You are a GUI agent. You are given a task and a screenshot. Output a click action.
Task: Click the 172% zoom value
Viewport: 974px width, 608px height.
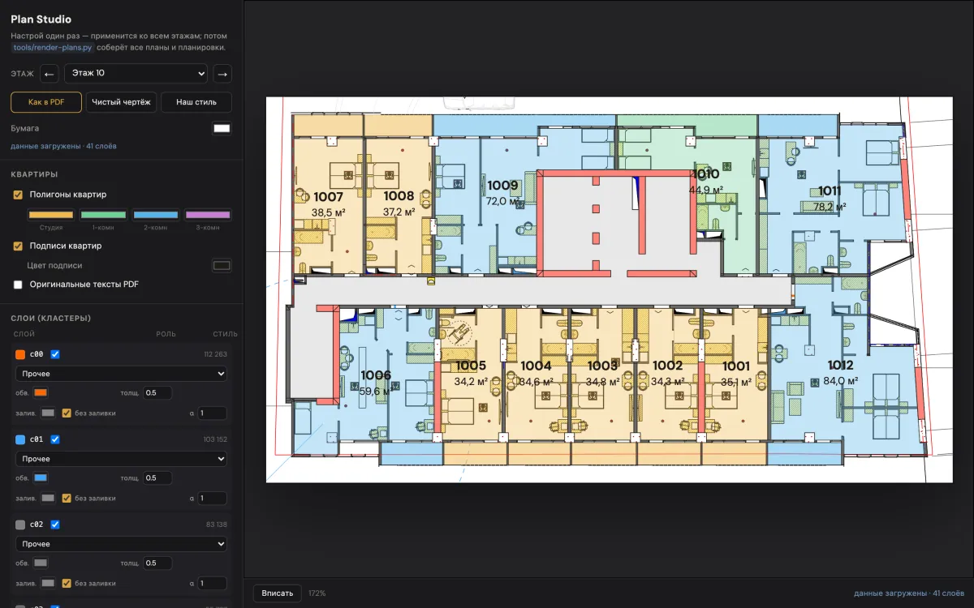pos(317,593)
